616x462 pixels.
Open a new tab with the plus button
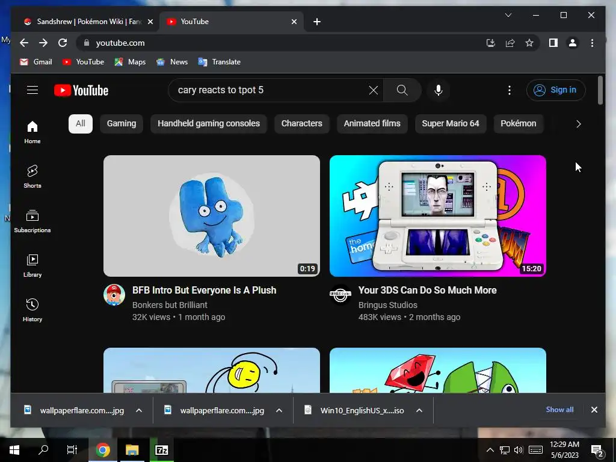[x=317, y=22]
